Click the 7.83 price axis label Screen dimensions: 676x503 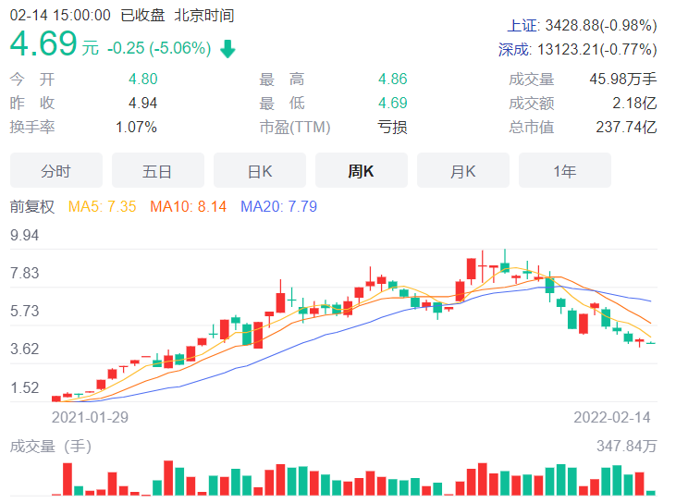click(x=25, y=274)
